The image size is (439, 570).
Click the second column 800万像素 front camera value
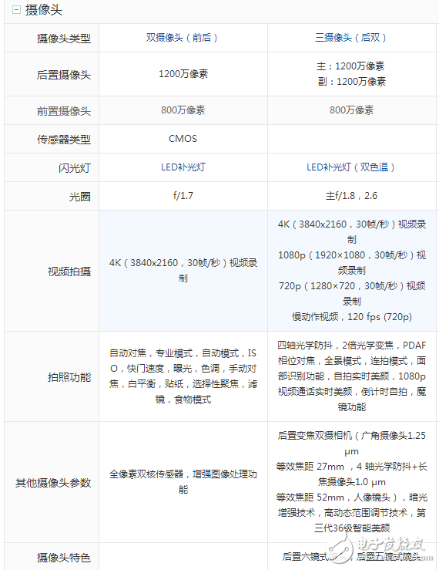tap(351, 110)
